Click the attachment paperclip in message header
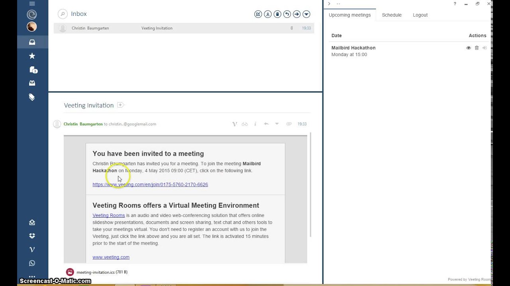510x286 pixels. [x=289, y=124]
